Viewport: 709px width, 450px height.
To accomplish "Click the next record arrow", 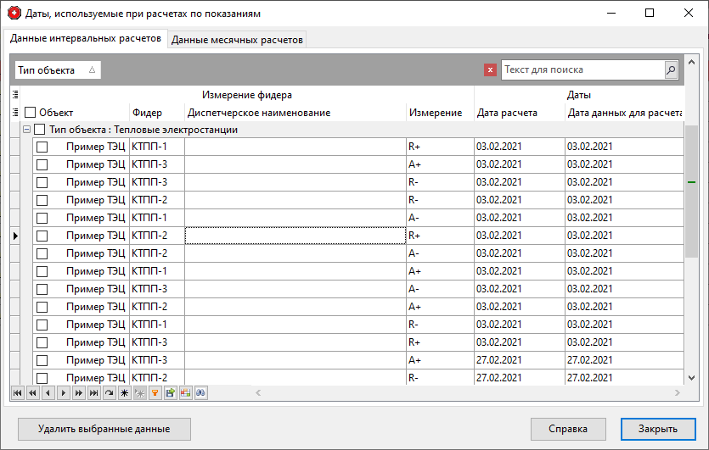I will [63, 393].
